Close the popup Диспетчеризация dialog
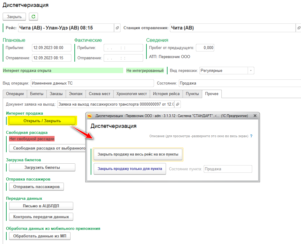The width and height of the screenshot is (301, 244). 255,116
